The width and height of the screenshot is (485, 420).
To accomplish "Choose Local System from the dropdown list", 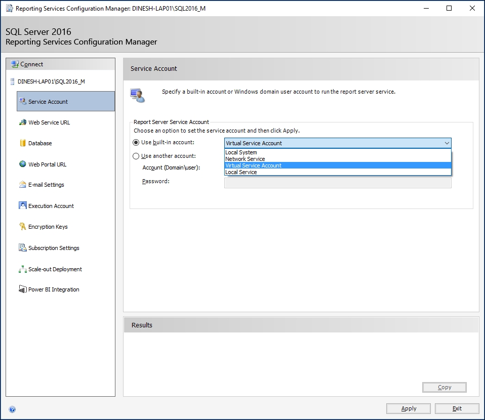I will 338,152.
